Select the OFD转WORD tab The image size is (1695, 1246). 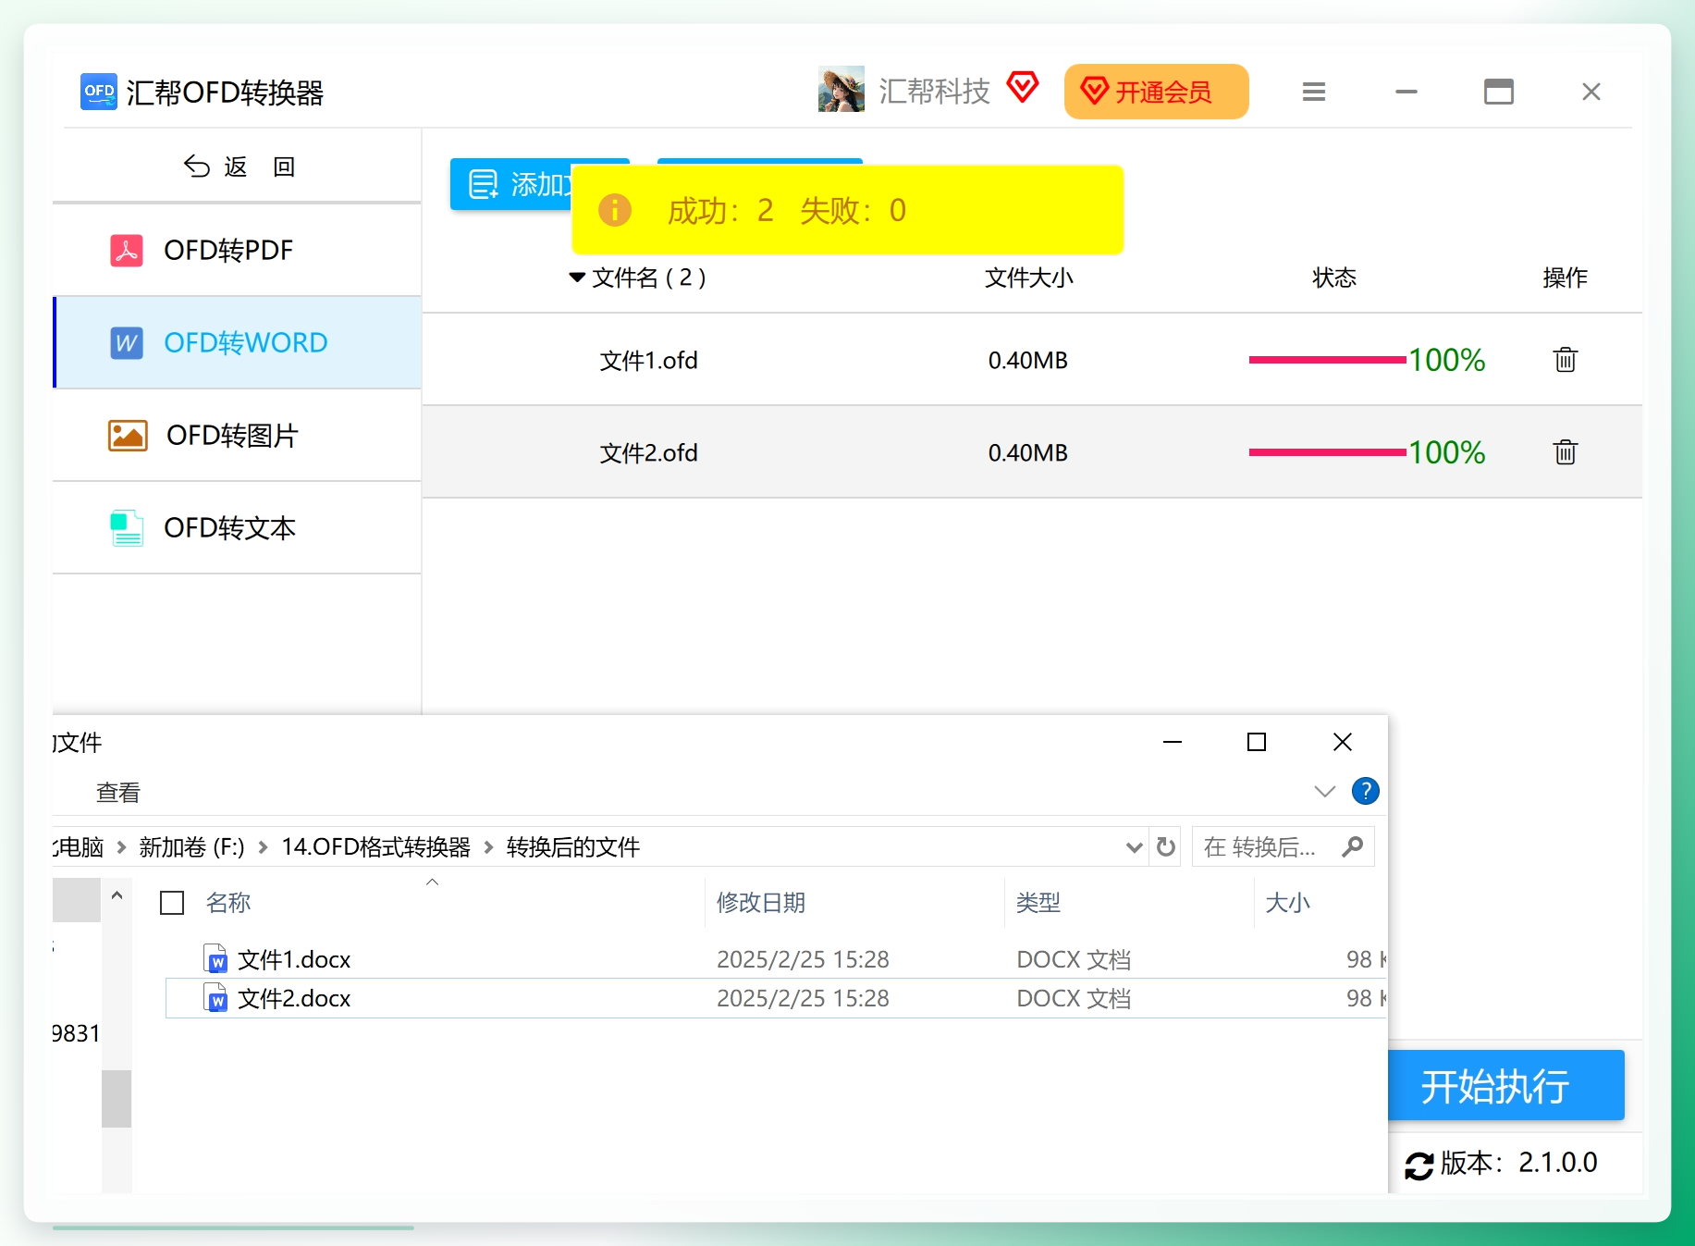[x=238, y=342]
